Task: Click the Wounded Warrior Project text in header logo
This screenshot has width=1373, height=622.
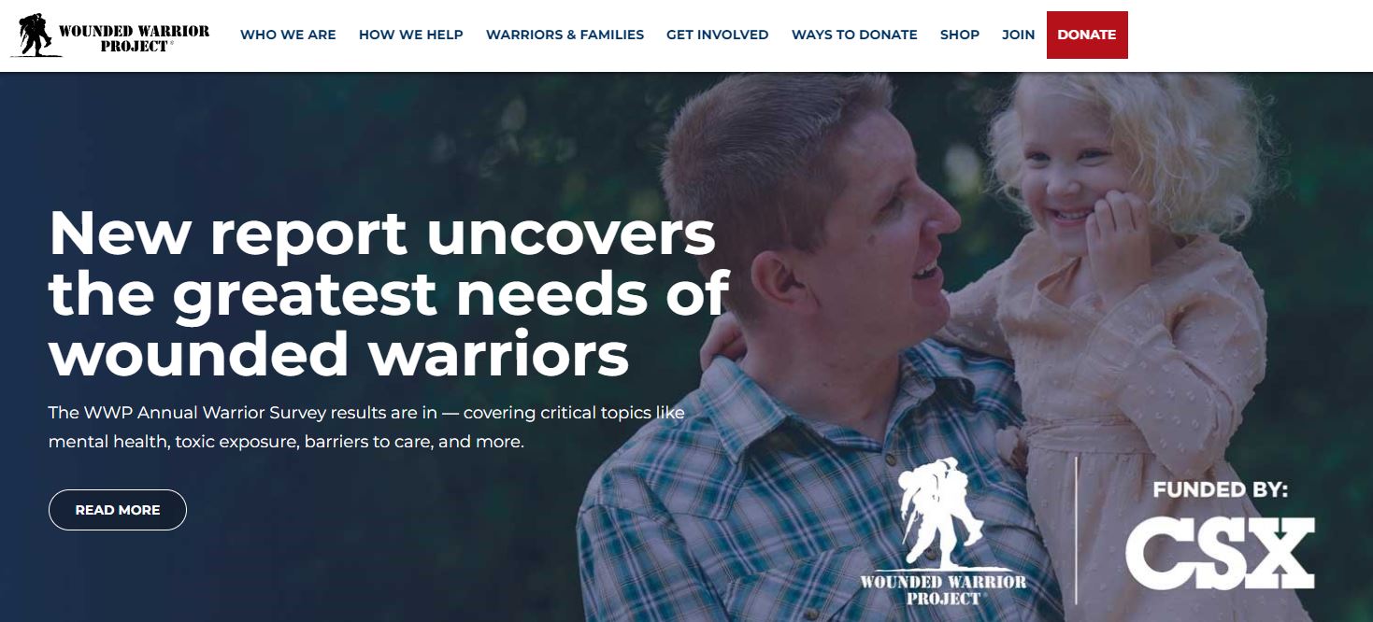Action: click(x=135, y=38)
